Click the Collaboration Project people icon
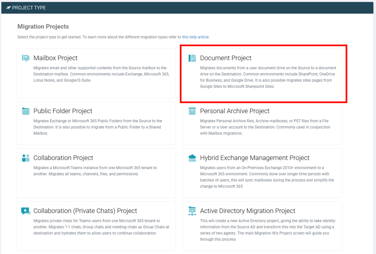This screenshot has height=254, width=376. pos(26,158)
